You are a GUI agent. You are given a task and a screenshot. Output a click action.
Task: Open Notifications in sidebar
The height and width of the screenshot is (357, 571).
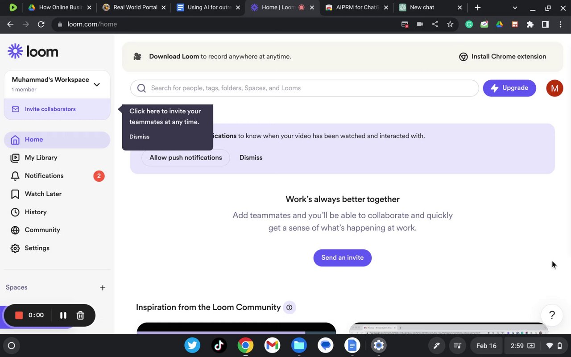click(57, 176)
